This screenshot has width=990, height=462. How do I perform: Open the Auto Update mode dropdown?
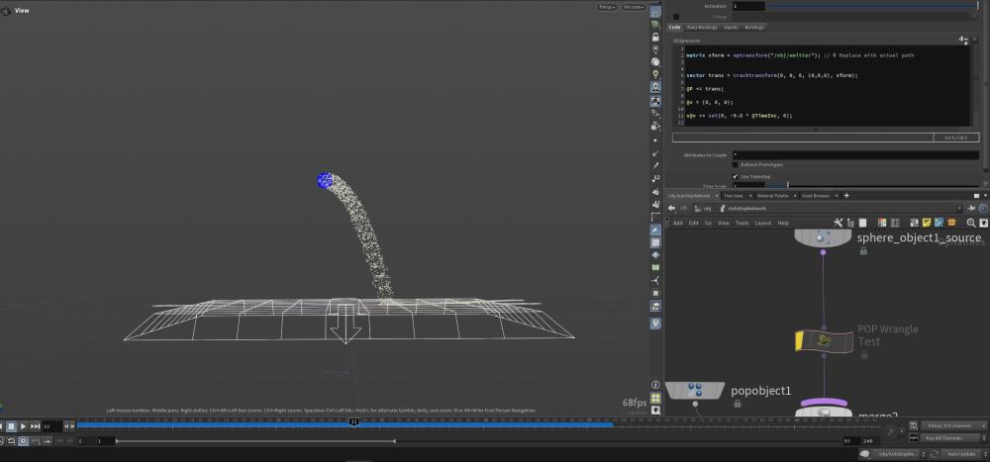pos(964,454)
